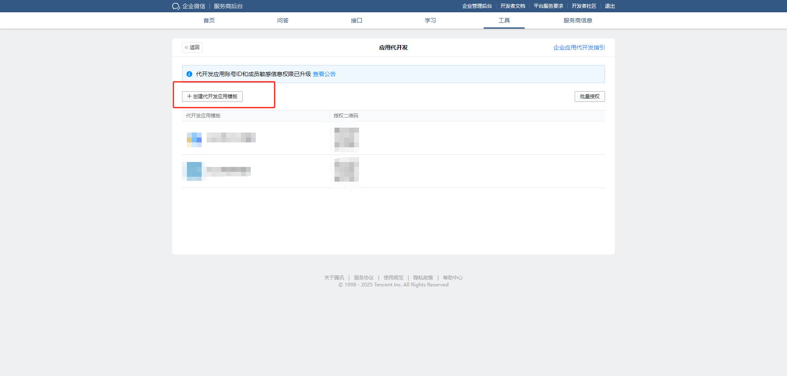The width and height of the screenshot is (787, 376).
Task: Switch to the 首页 tab
Action: pyautogui.click(x=209, y=20)
